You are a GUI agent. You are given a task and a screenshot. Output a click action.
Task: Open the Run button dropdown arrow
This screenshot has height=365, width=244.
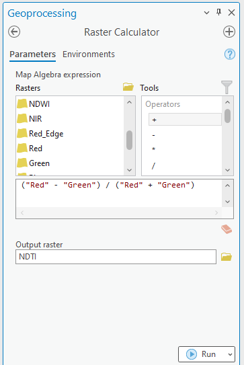tap(230, 354)
